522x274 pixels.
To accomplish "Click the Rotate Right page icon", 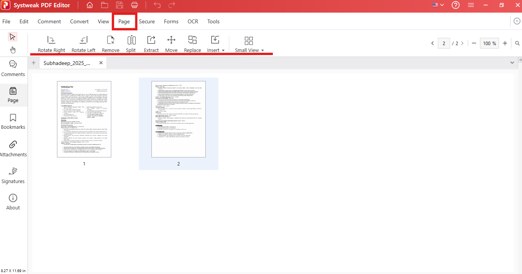I will pos(51,40).
